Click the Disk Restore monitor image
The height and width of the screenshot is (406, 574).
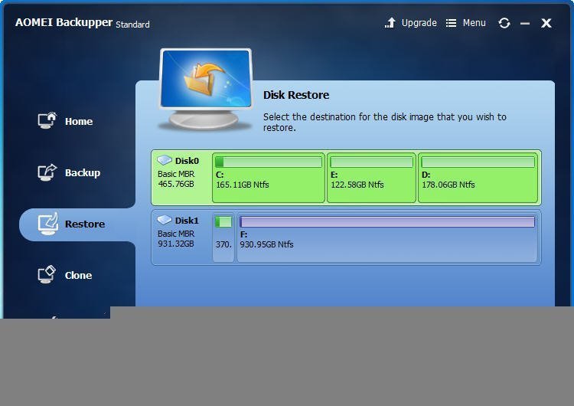pos(206,89)
